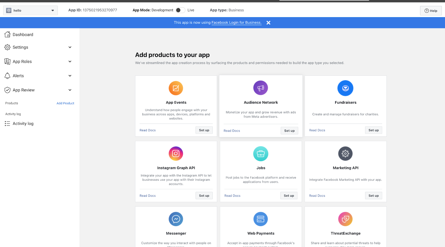Click the App Review shield icon
The height and width of the screenshot is (247, 445).
point(8,90)
